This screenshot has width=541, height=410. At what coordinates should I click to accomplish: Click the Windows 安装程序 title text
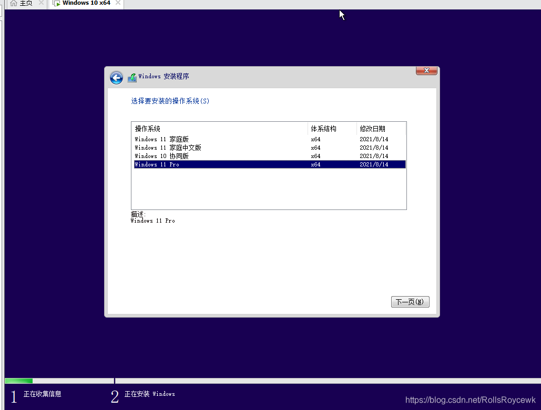tap(164, 76)
